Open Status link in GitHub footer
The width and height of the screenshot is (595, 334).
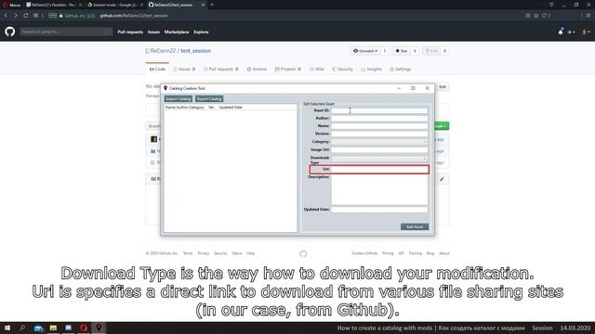(x=237, y=253)
